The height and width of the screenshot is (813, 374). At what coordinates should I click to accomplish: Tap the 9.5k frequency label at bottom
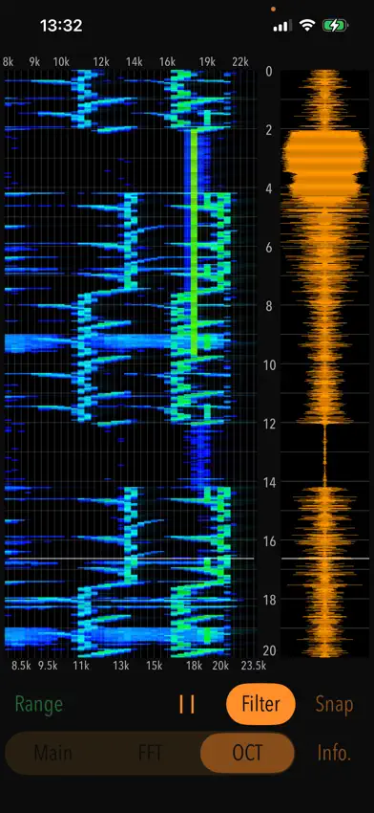[48, 666]
